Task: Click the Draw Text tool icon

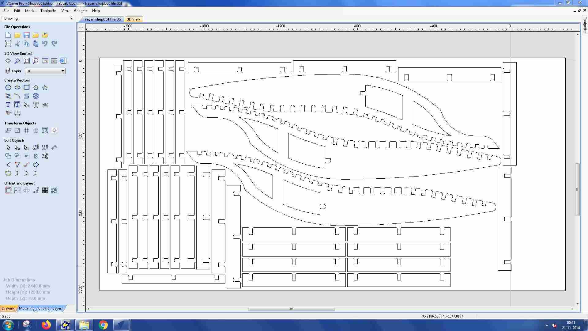Action: click(8, 105)
